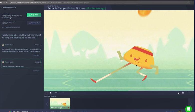Show next submitted versions with right chevron

(x=191, y=104)
